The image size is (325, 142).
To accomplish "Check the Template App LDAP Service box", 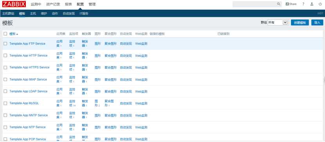I will tap(5, 91).
